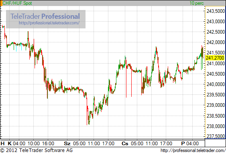Select the H day marker on time axis
The image size is (226, 154).
click(2, 143)
